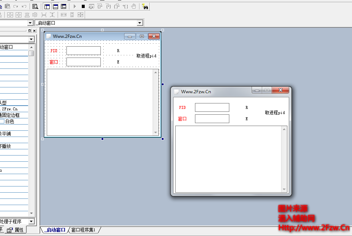Toggle the second panel layout view button

point(56,6)
